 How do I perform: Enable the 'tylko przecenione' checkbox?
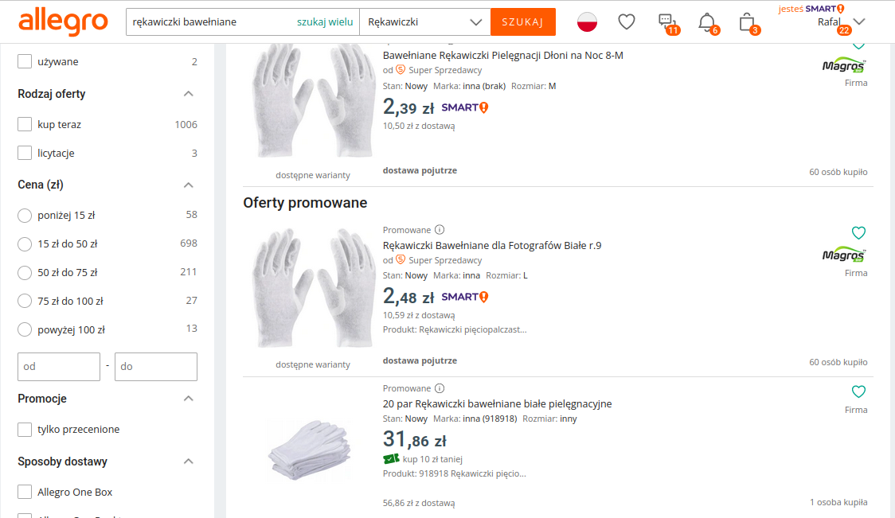click(25, 430)
